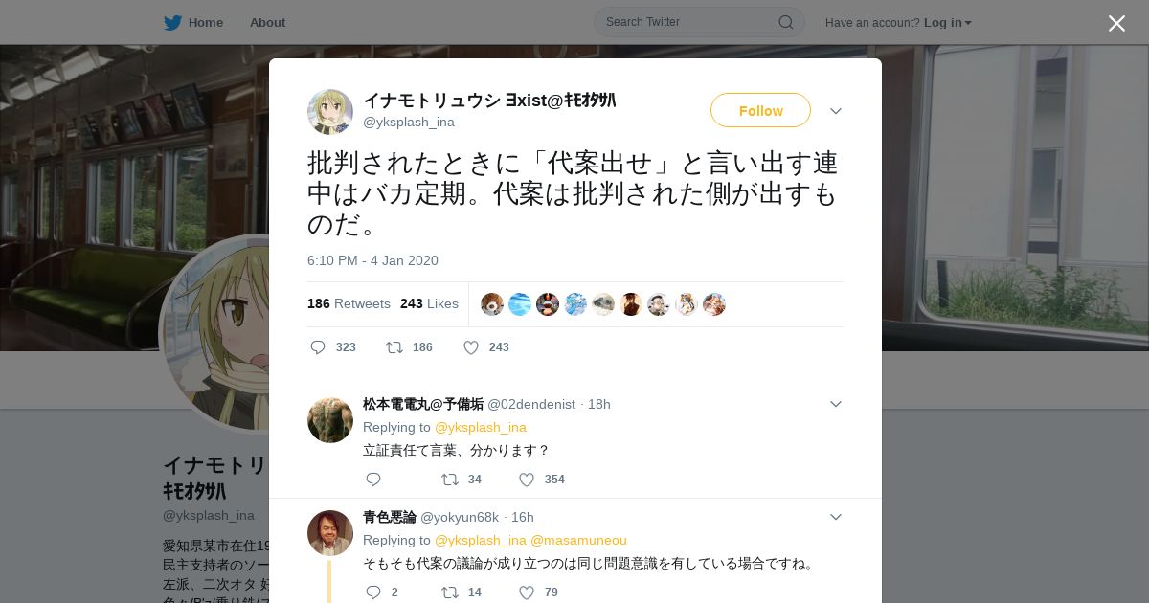Like the main tweet with 243 likes
Viewport: 1149px width, 603px height.
click(471, 347)
